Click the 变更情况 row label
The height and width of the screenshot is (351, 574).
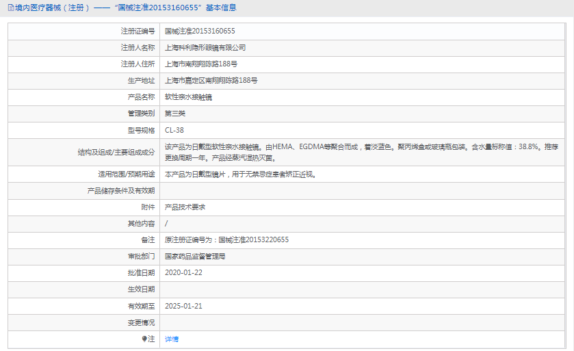tap(141, 322)
